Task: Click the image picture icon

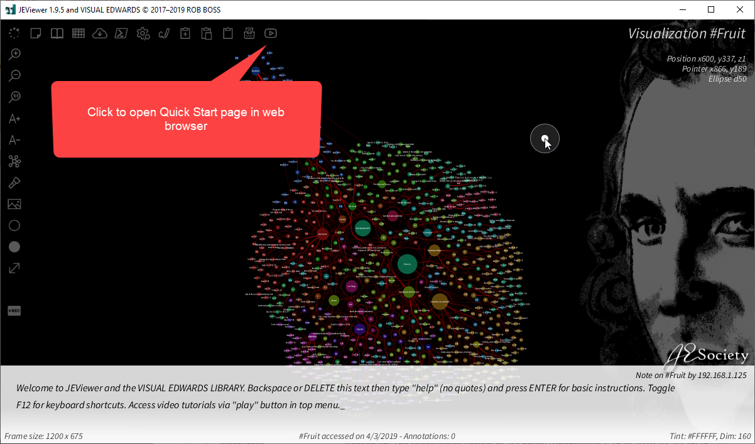Action: coord(14,204)
